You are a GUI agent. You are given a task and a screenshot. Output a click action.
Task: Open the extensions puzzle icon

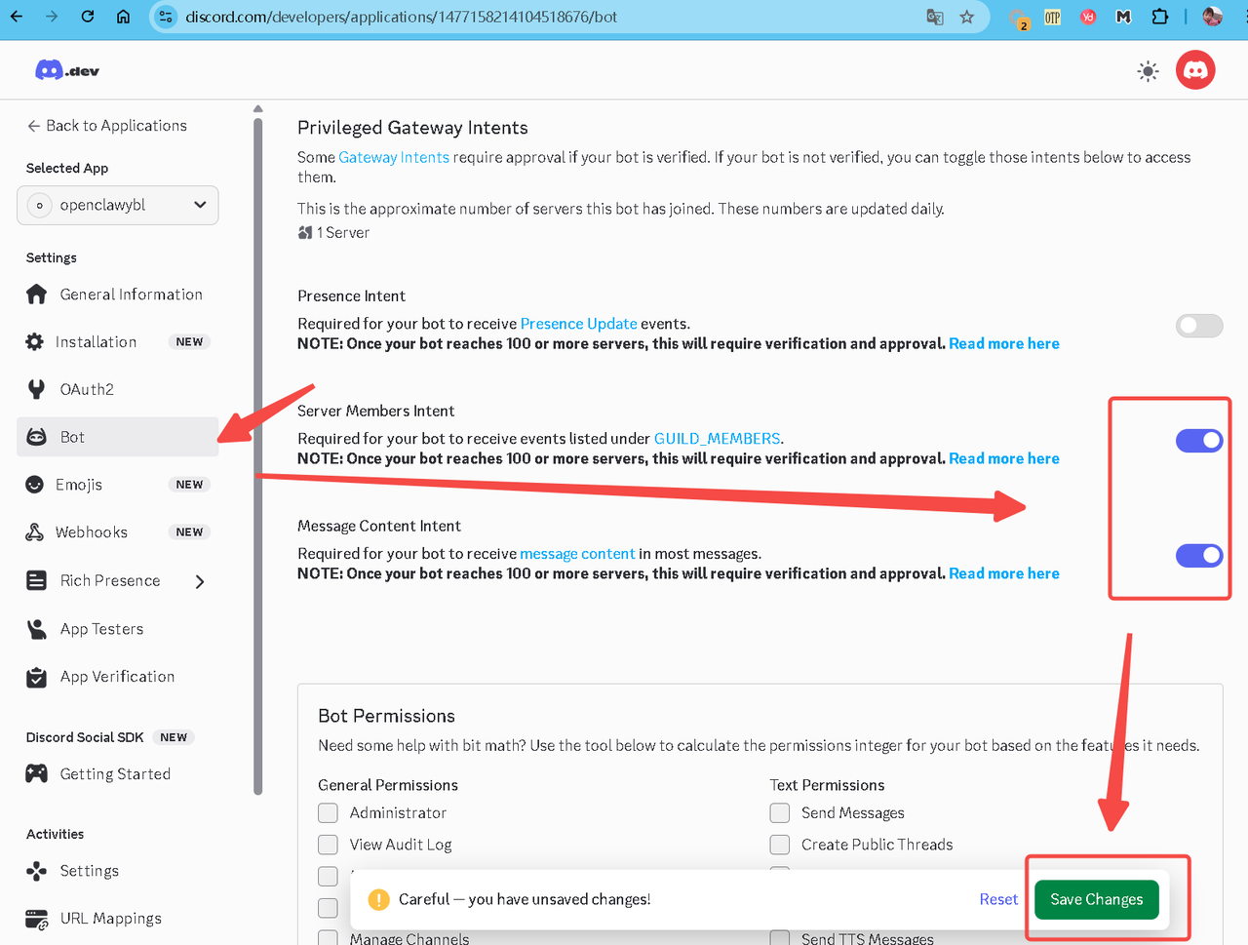click(1159, 17)
